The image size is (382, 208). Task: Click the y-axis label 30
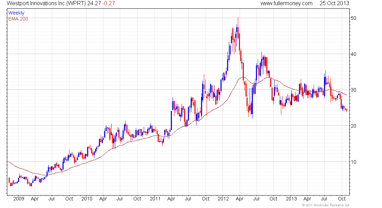point(353,90)
